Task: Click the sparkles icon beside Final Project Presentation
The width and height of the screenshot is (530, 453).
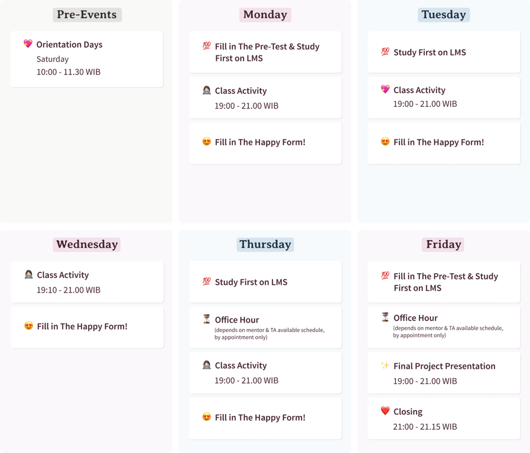Action: (x=385, y=365)
